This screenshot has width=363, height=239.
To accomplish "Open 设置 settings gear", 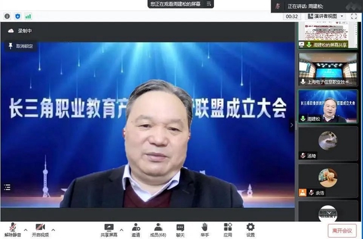I will click(x=251, y=230).
